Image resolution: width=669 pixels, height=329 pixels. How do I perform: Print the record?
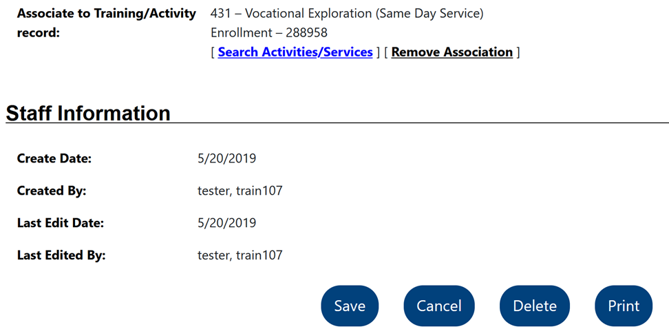pyautogui.click(x=624, y=306)
